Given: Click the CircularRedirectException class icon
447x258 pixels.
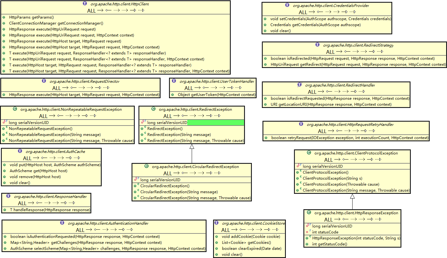Looking at the screenshot, I should (146, 166).
